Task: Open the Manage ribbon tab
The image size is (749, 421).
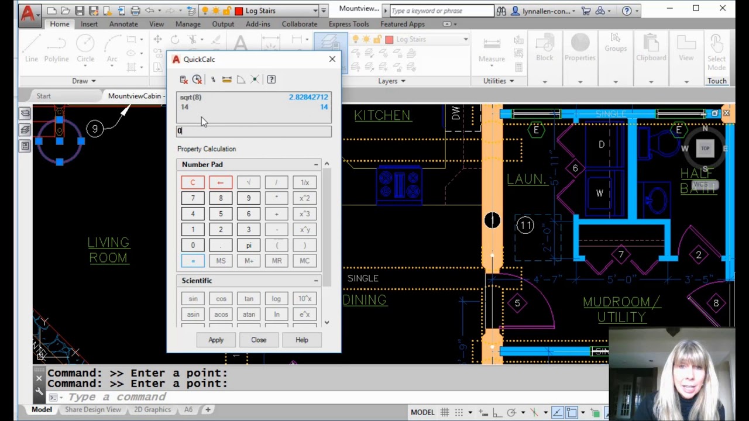Action: (188, 24)
